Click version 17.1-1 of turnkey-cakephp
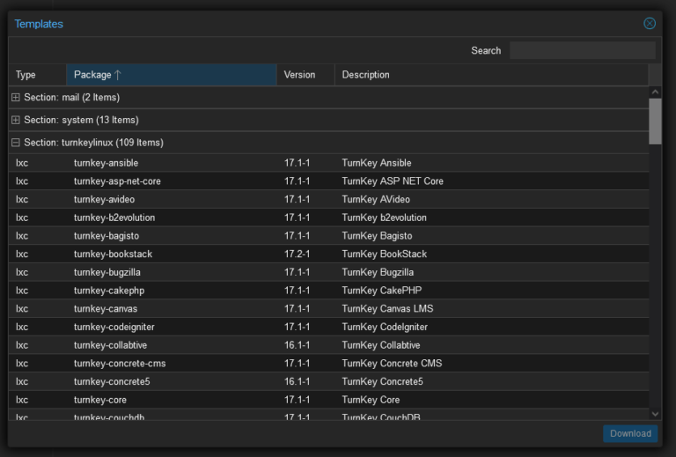The image size is (676, 457). point(297,291)
